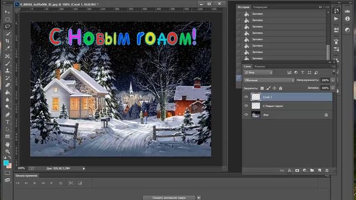The height and width of the screenshot is (200, 356).
Task: Delete layer with trash icon
Action: coord(327,171)
